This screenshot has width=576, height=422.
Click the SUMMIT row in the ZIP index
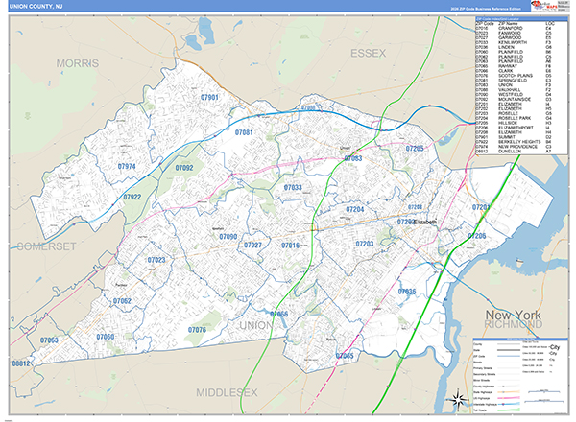point(515,137)
